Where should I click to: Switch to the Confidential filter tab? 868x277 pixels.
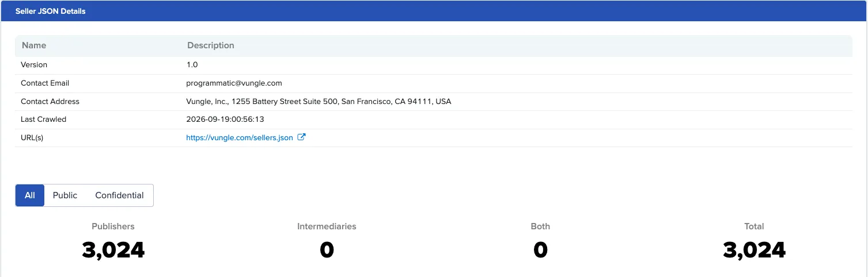click(x=119, y=195)
